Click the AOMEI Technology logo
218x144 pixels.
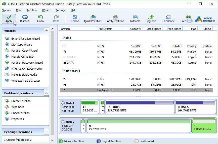[204, 19]
